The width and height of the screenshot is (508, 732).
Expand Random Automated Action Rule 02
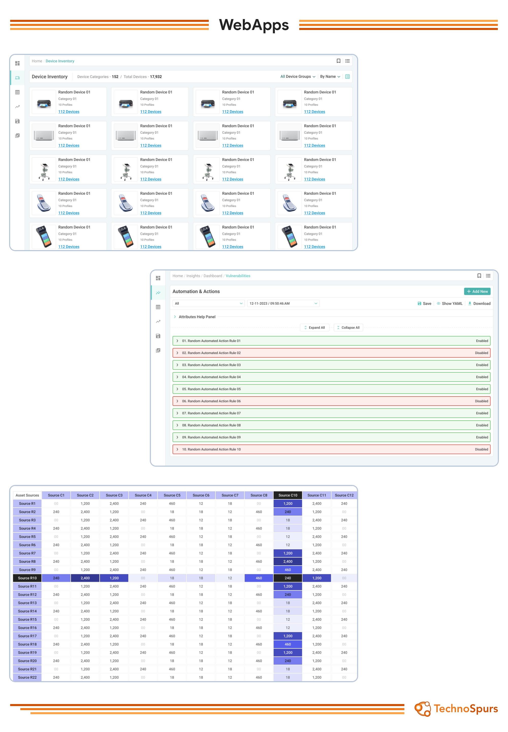click(x=178, y=353)
